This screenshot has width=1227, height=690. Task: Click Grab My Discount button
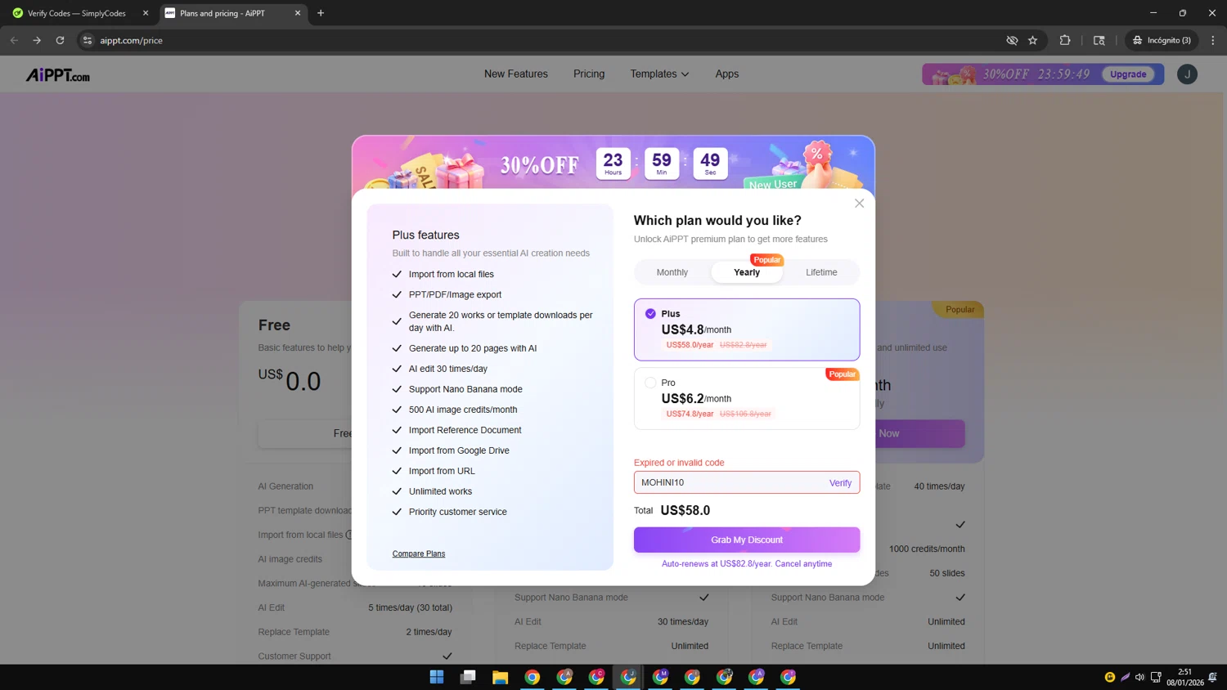[x=747, y=540]
